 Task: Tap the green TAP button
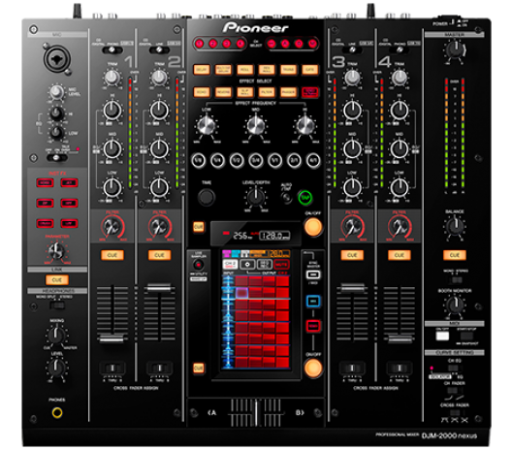(305, 198)
